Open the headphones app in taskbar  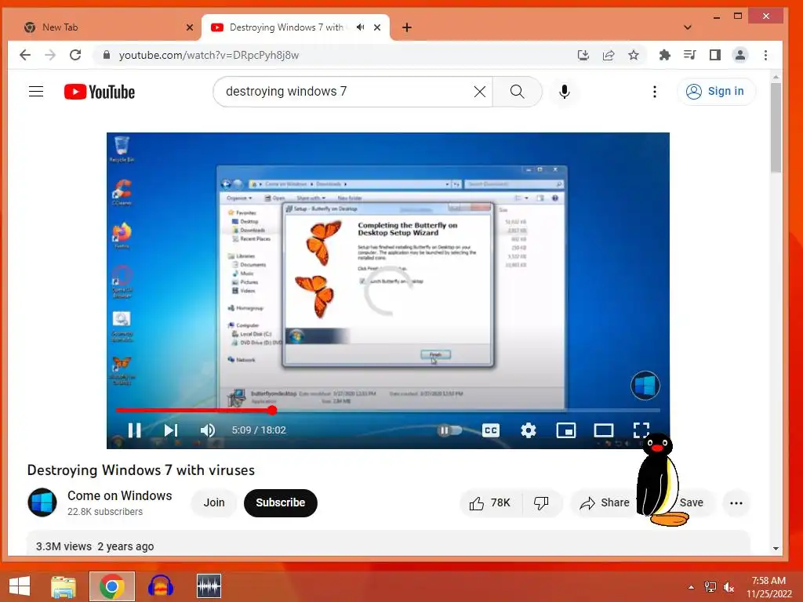coord(160,586)
